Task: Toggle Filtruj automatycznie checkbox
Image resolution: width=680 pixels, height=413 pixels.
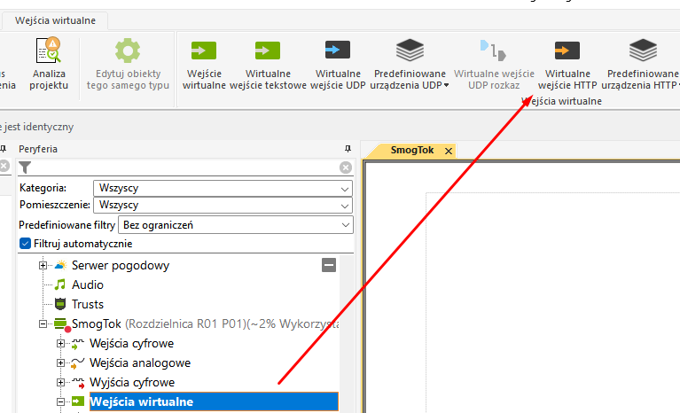Action: [25, 244]
